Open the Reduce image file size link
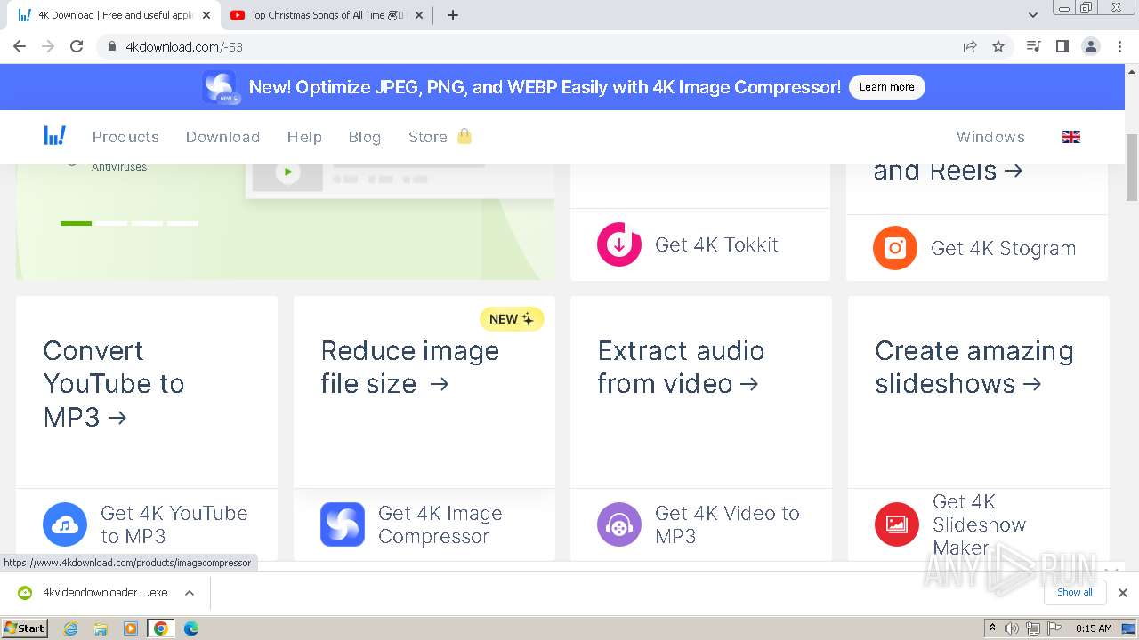1139x640 pixels. pos(410,367)
